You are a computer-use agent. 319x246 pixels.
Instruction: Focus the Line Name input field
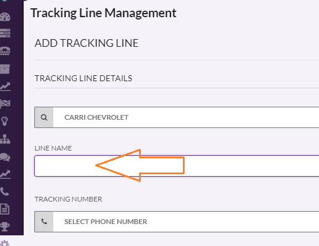point(176,166)
